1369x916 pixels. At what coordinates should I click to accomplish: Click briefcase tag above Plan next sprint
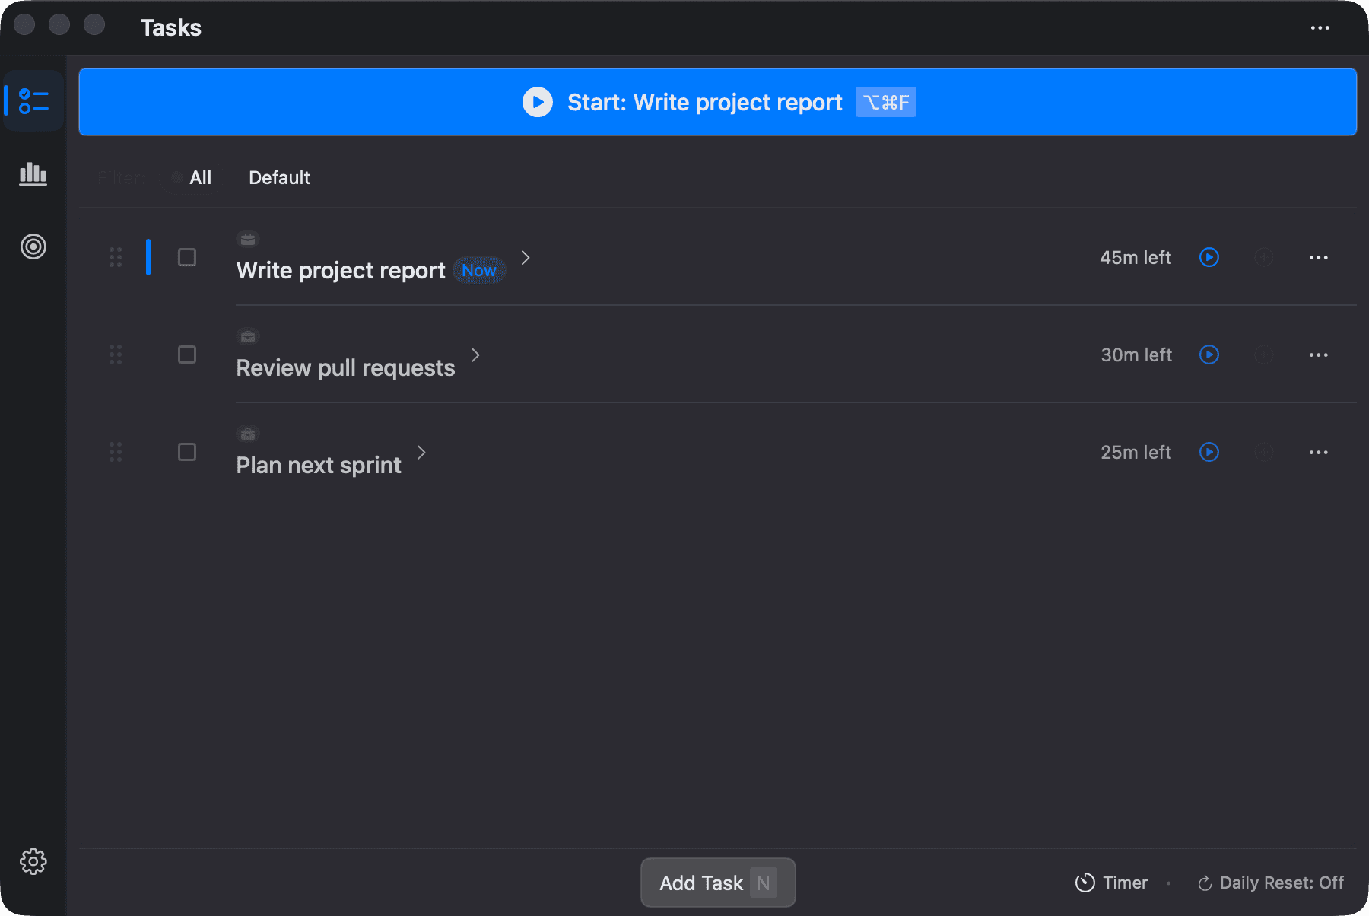pyautogui.click(x=248, y=434)
